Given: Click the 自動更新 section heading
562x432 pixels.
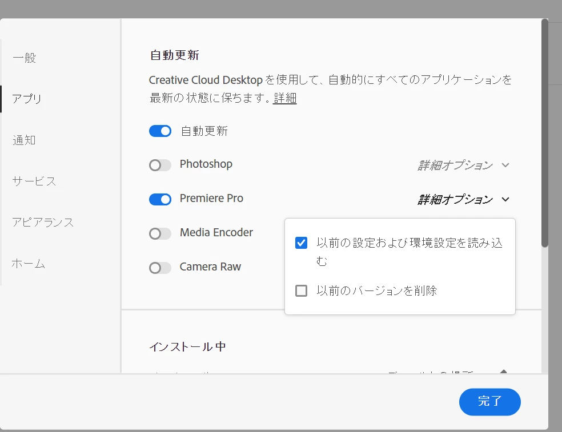Looking at the screenshot, I should click(x=175, y=55).
